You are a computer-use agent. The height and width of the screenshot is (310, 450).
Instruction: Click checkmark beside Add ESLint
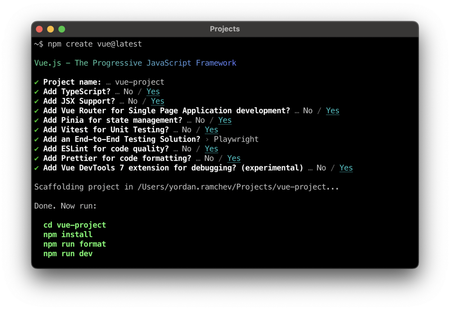pyautogui.click(x=36, y=149)
